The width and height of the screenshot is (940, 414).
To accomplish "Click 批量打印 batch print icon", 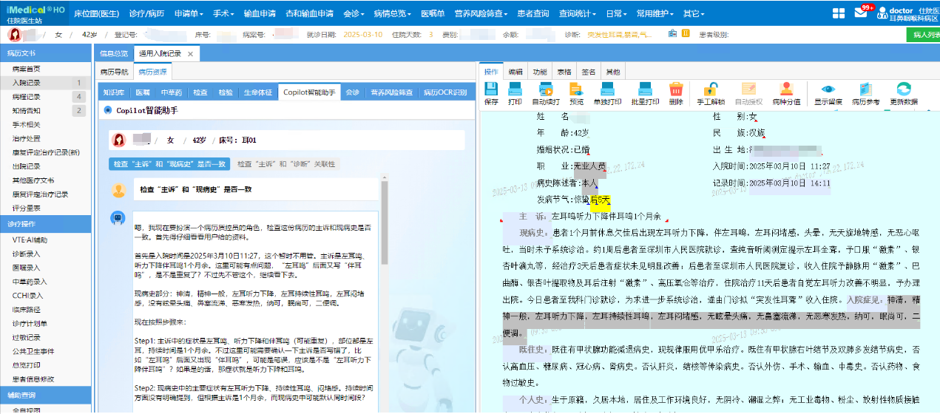I will pos(645,89).
